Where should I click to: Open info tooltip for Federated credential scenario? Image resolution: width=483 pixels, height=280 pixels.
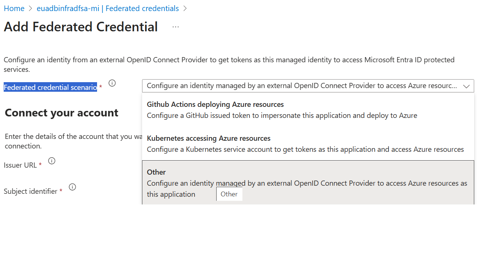(x=112, y=83)
